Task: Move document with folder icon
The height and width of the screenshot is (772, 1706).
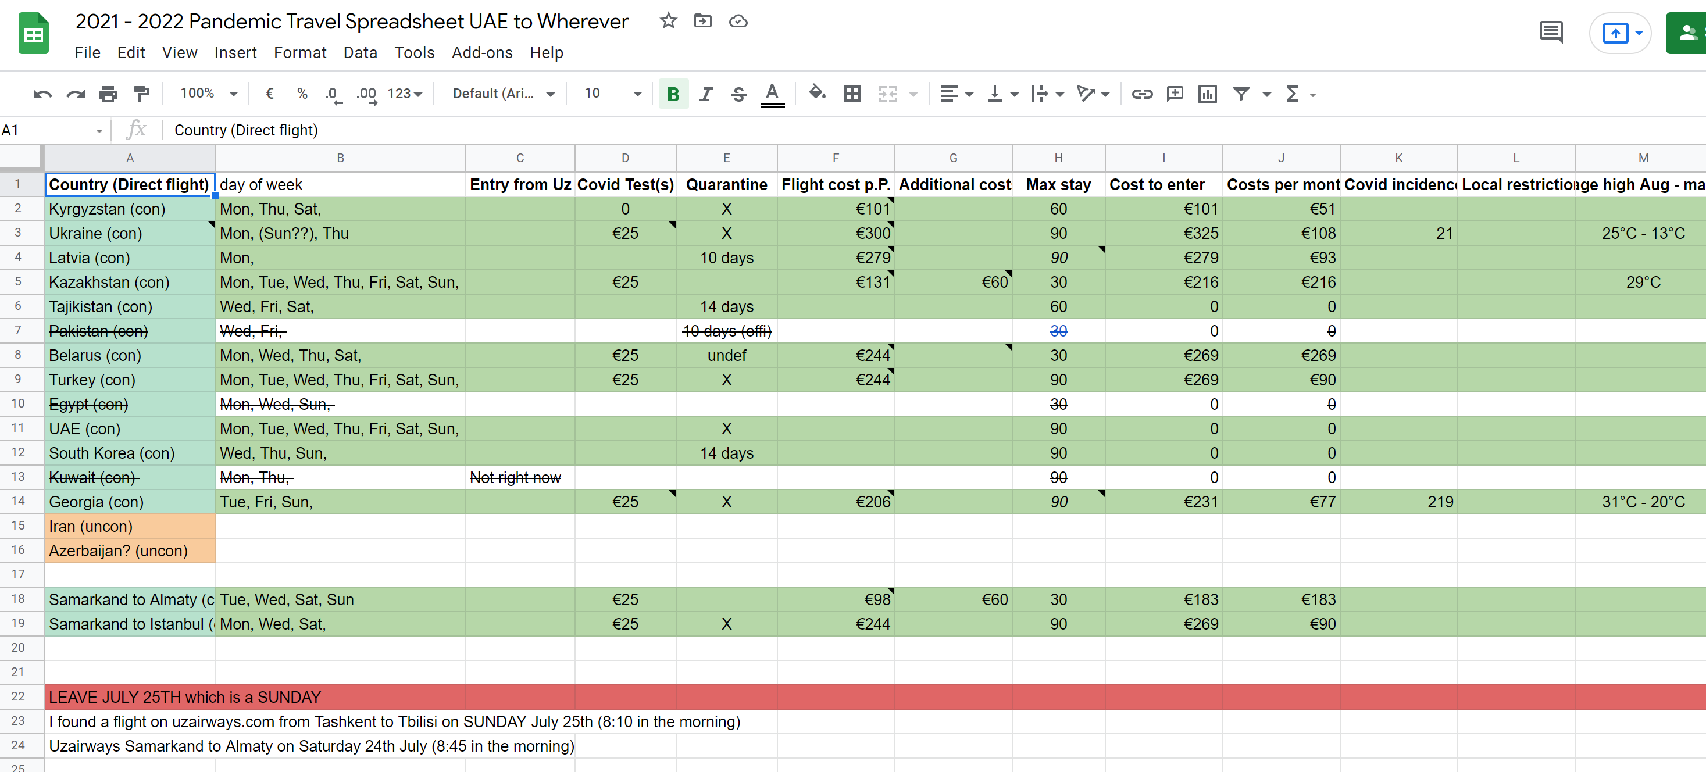Action: coord(702,21)
